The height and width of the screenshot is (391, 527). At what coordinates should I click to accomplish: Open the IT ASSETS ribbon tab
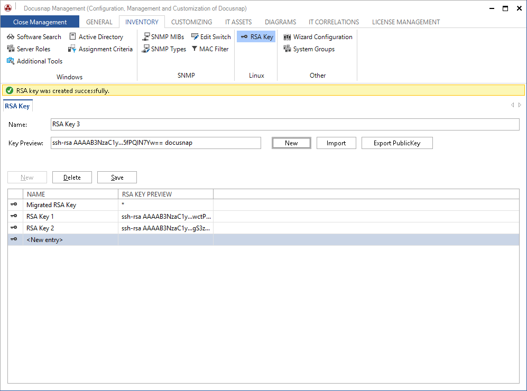pyautogui.click(x=238, y=22)
